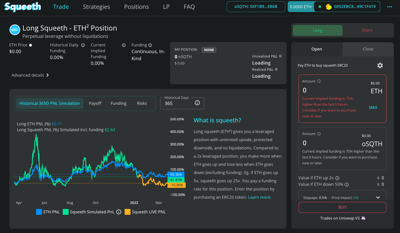Click the wallet avatar icon
400x233 pixels.
[329, 6]
